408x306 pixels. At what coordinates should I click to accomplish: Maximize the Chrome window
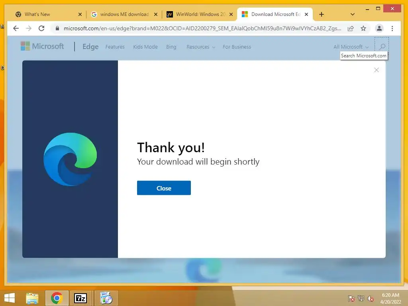(378, 9)
